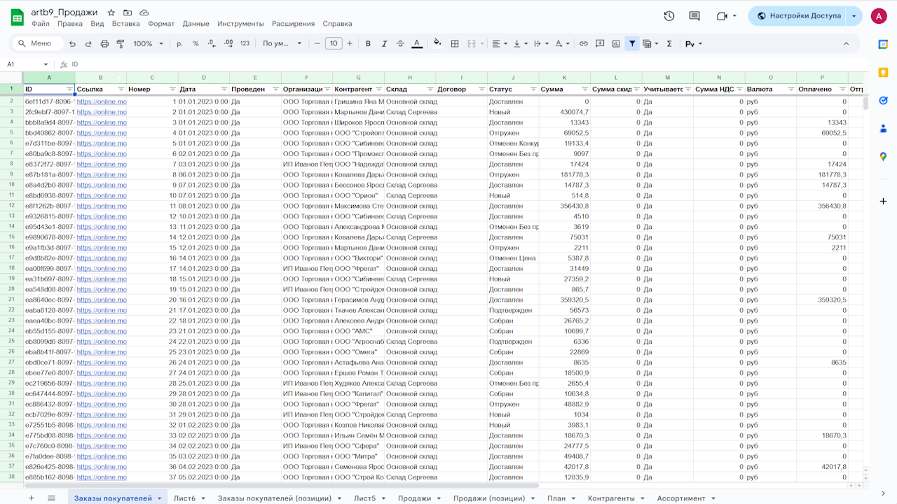Toggle bold formatting
The height and width of the screenshot is (504, 897).
point(368,43)
